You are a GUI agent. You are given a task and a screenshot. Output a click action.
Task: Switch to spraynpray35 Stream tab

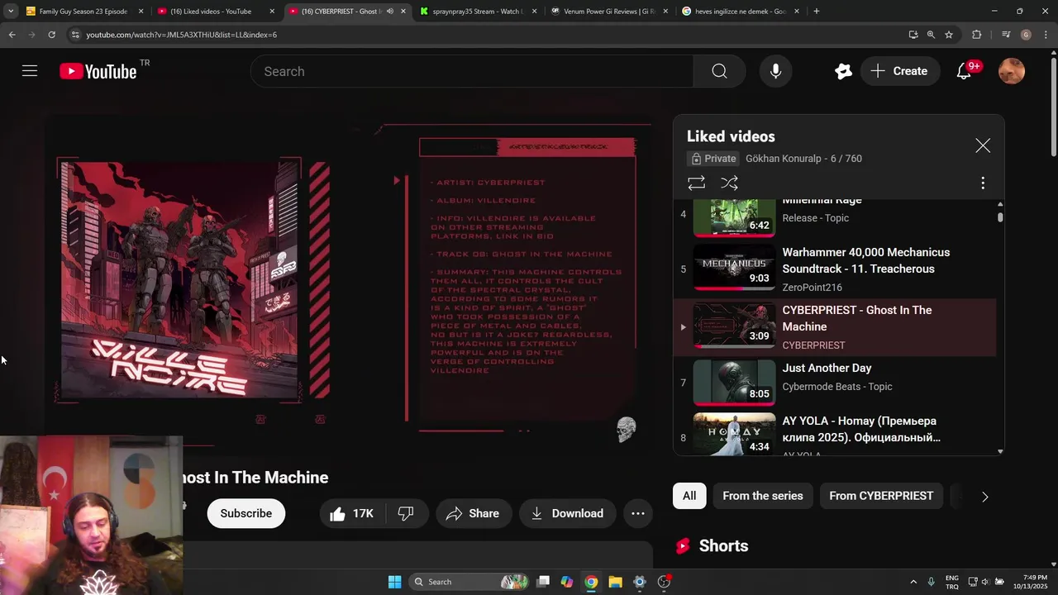(479, 12)
